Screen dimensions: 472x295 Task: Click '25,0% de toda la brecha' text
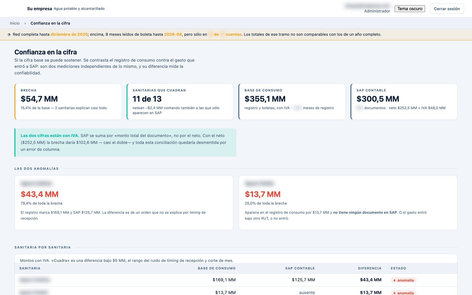pos(266,203)
